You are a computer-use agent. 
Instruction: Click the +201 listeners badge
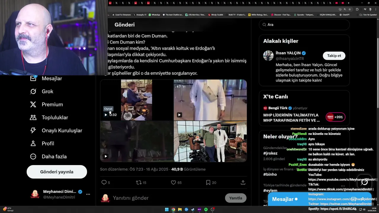coord(335,117)
